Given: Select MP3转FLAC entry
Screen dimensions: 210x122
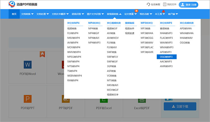Looking at the screenshot, I should (147, 47).
